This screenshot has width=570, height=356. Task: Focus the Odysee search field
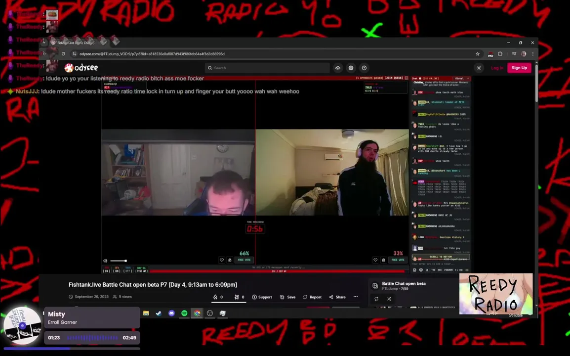(267, 68)
